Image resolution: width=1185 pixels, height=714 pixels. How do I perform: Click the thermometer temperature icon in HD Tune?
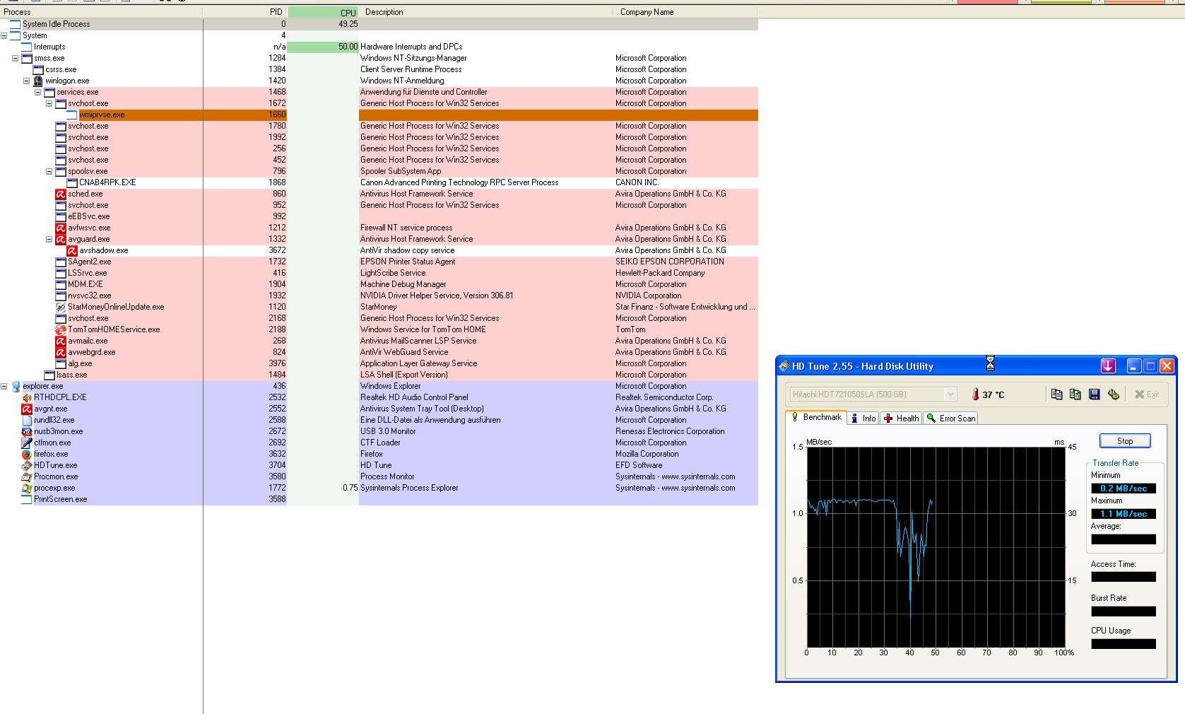975,394
